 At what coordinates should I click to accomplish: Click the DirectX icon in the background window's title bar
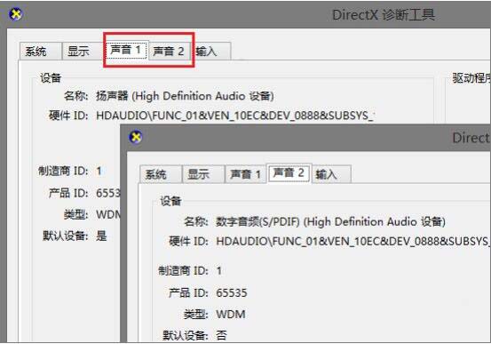16,14
